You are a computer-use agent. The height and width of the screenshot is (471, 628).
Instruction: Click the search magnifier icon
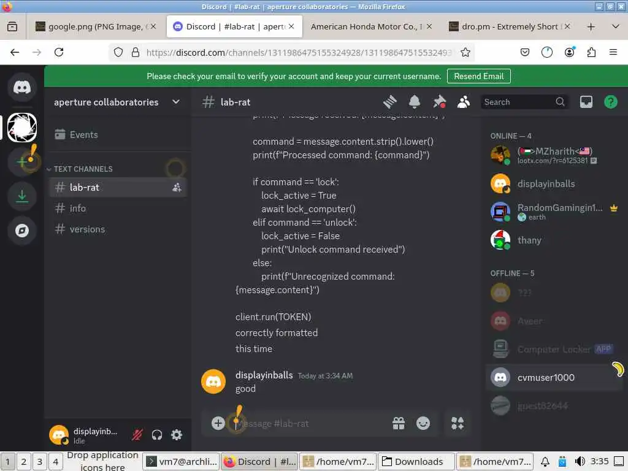(560, 102)
